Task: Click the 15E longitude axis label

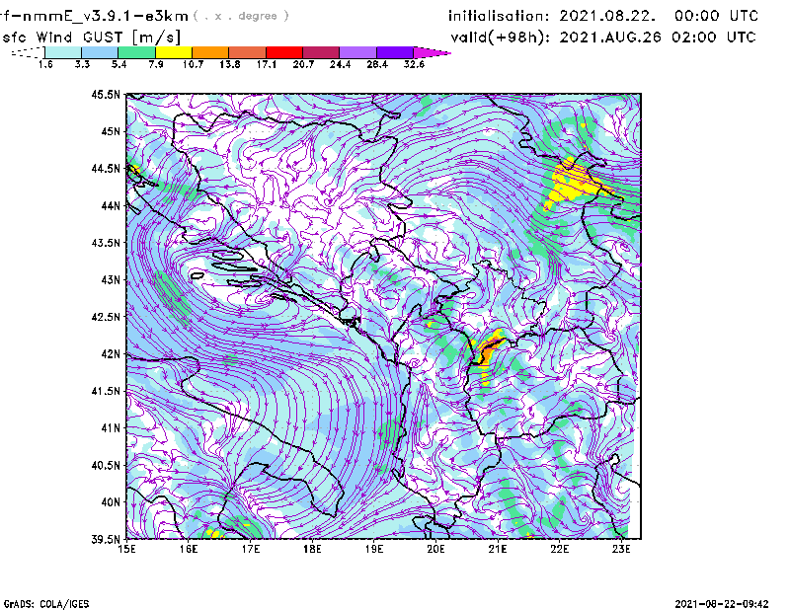Action: click(x=127, y=549)
